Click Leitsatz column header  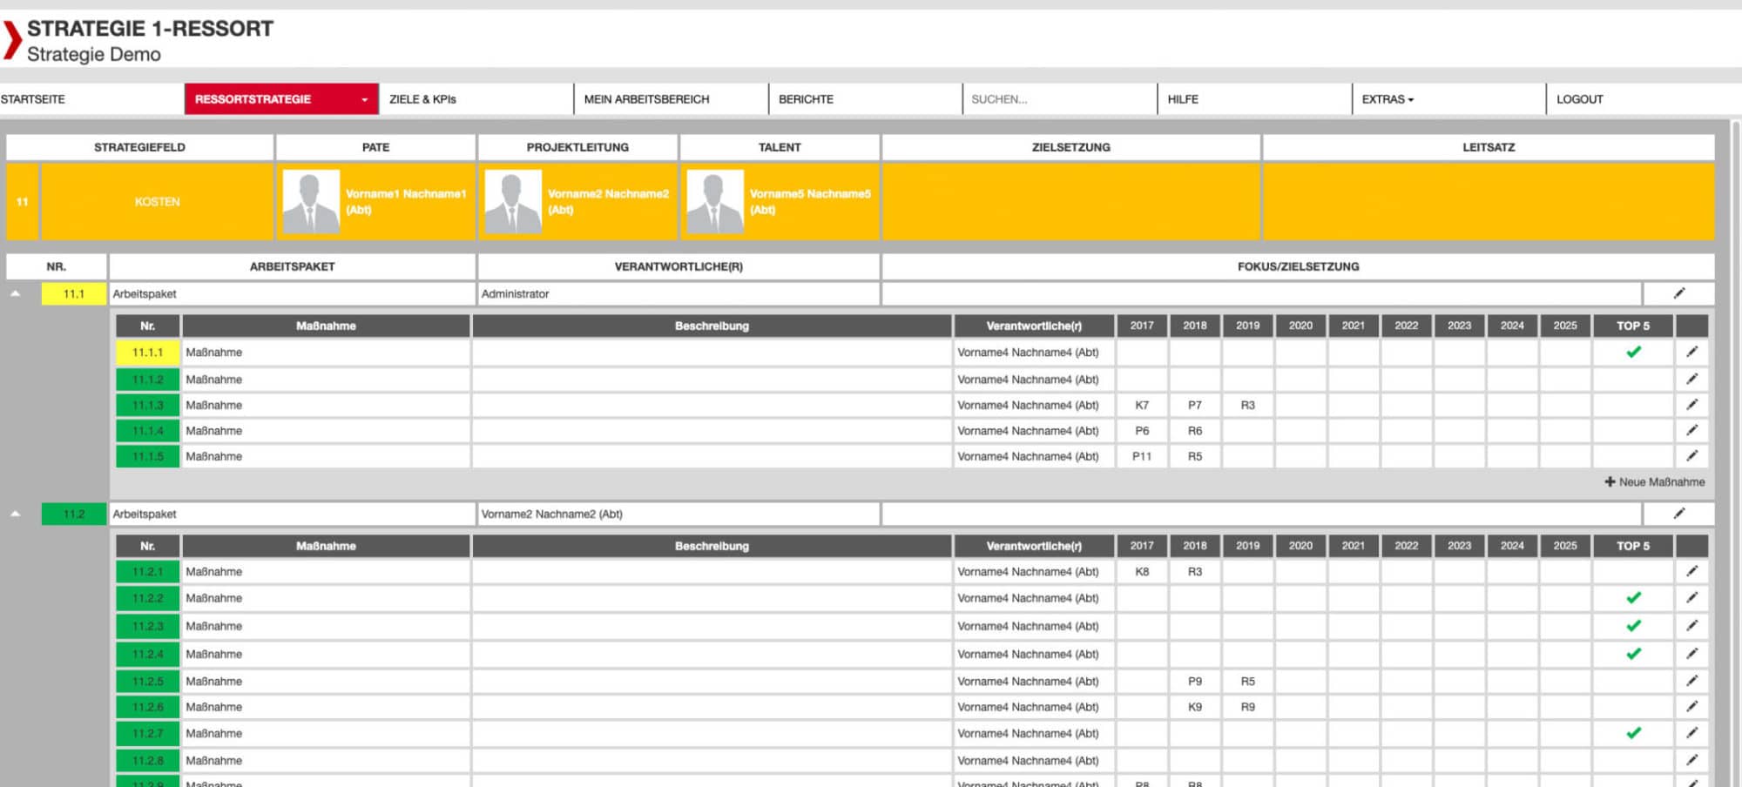[x=1489, y=147]
